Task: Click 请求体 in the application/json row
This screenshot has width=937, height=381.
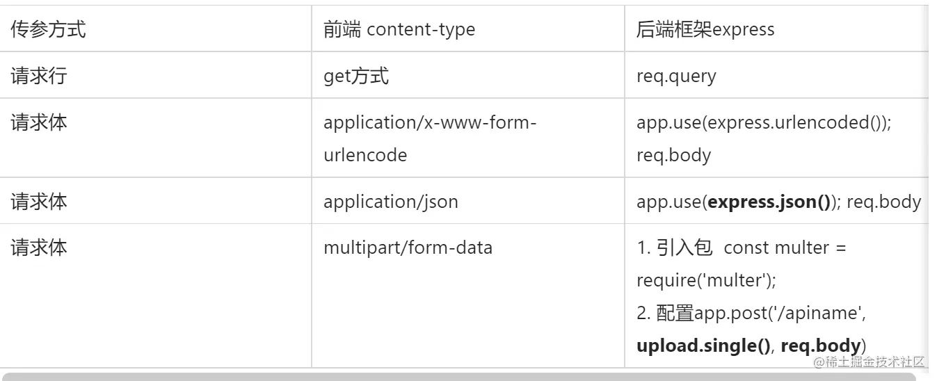Action: click(x=39, y=202)
